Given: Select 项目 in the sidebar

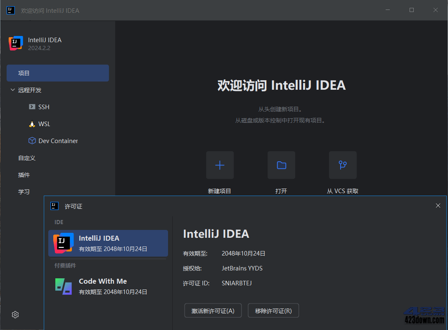Looking at the screenshot, I should tap(24, 73).
